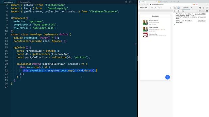
Task: Click line number 22 in gutter
Action: pyautogui.click(x=6, y=71)
